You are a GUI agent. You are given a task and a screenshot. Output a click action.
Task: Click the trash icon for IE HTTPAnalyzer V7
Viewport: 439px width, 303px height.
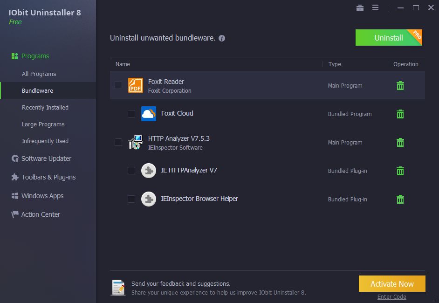tap(400, 171)
